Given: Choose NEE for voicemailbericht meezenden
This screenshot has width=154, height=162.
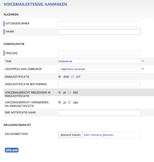Looking at the screenshot, I should pyautogui.click(x=69, y=92).
